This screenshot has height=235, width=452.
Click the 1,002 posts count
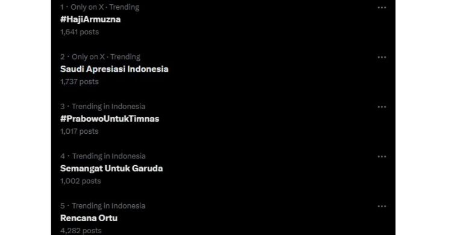click(x=80, y=181)
